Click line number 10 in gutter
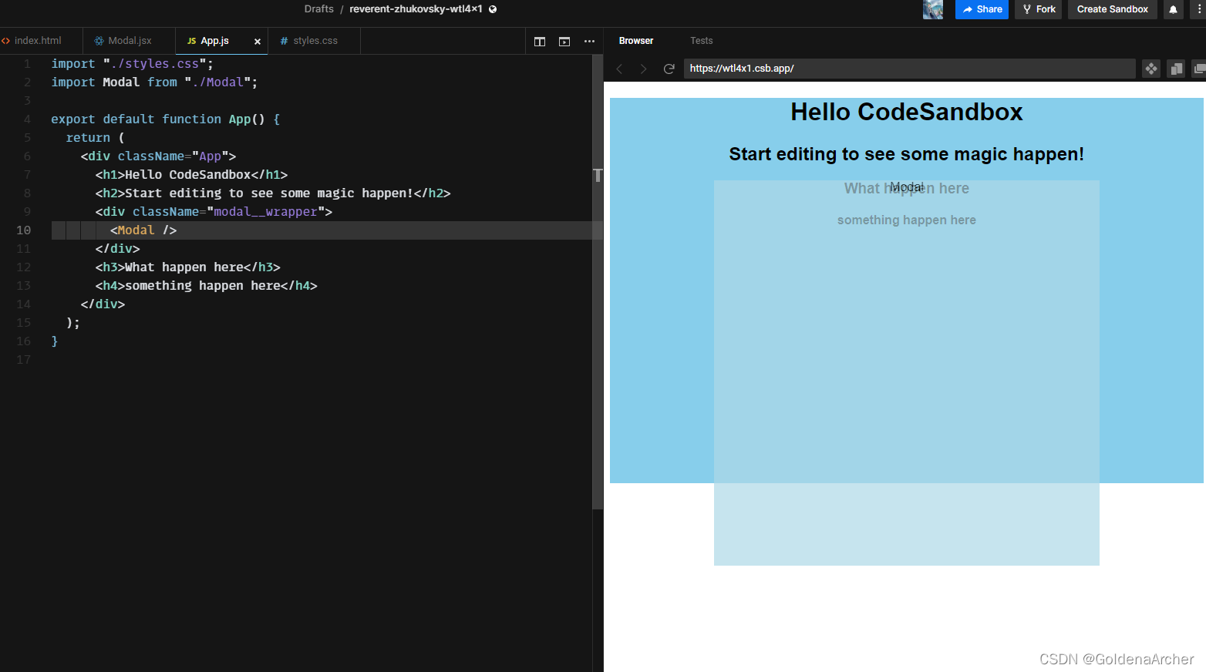Image resolution: width=1206 pixels, height=672 pixels. tap(24, 230)
